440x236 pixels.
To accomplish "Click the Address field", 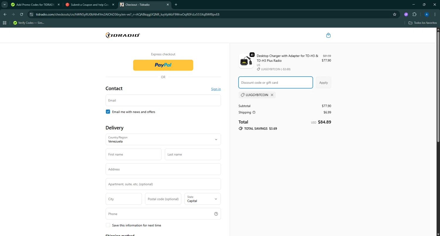I will click(163, 169).
